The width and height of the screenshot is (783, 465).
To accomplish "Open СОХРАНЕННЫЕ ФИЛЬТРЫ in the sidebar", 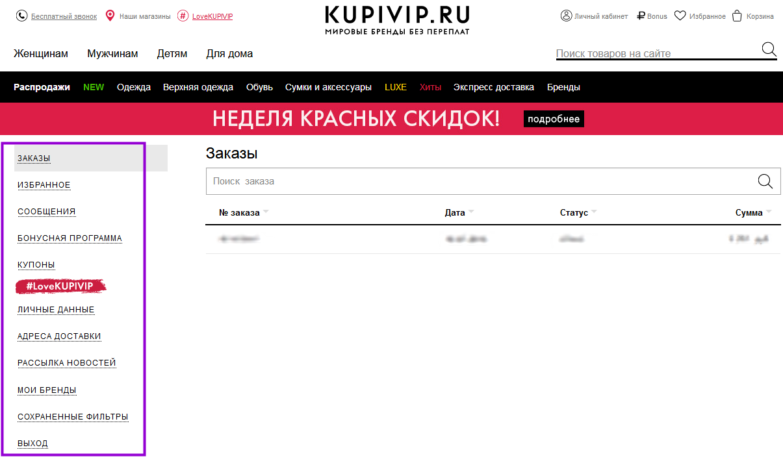I will [73, 417].
